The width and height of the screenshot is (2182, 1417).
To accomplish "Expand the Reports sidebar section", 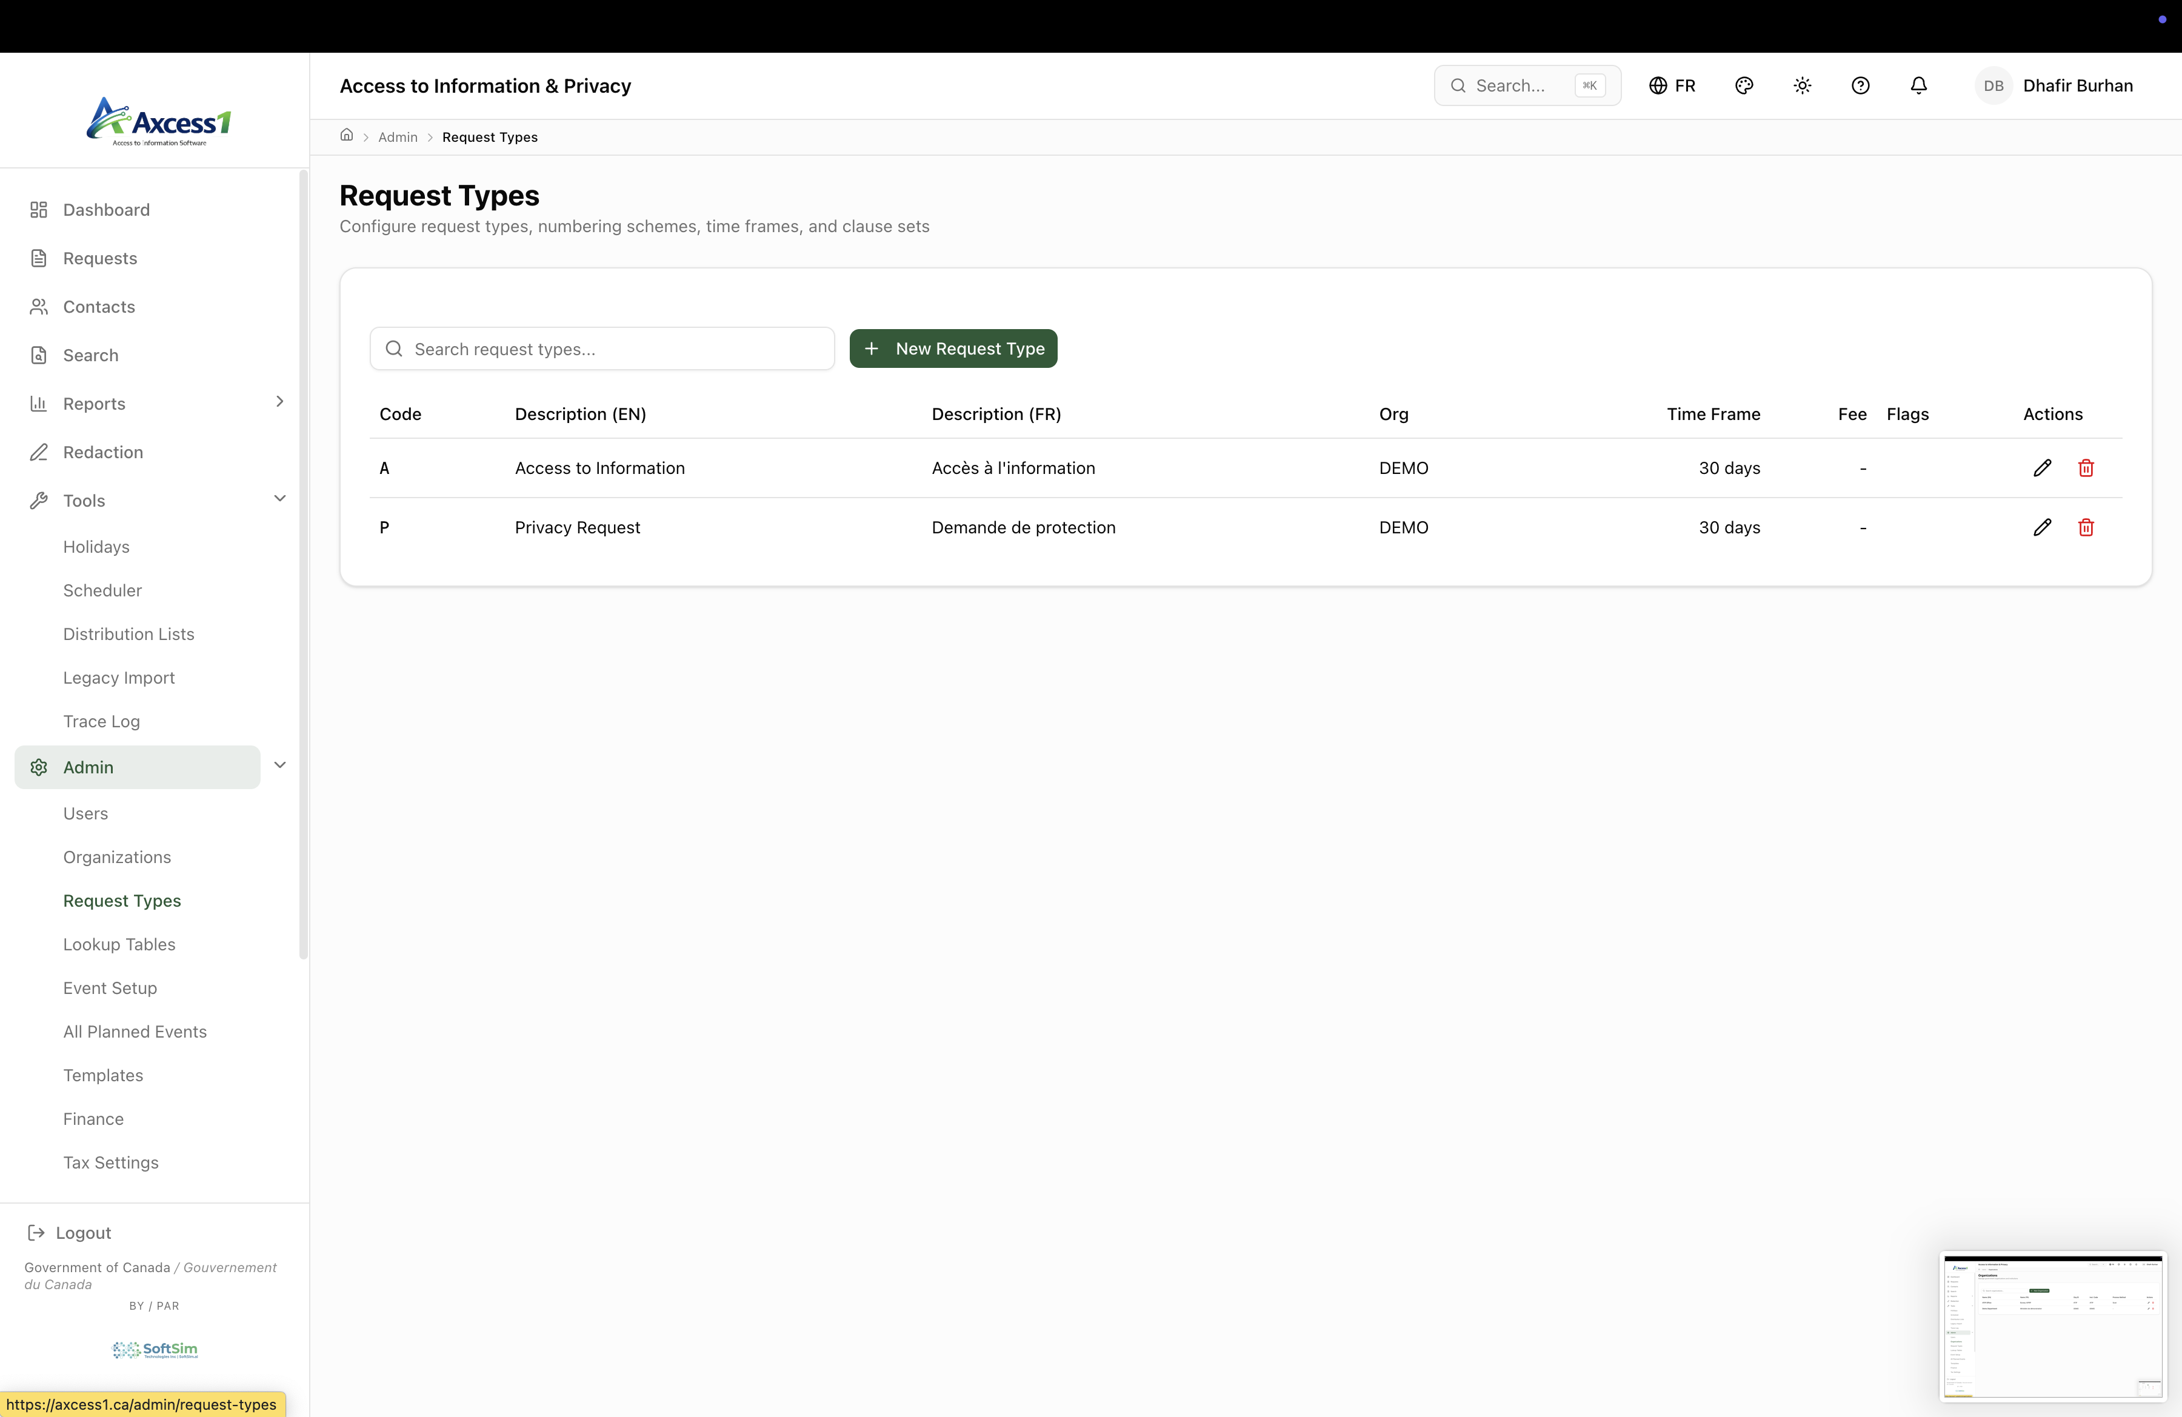I will coord(279,402).
